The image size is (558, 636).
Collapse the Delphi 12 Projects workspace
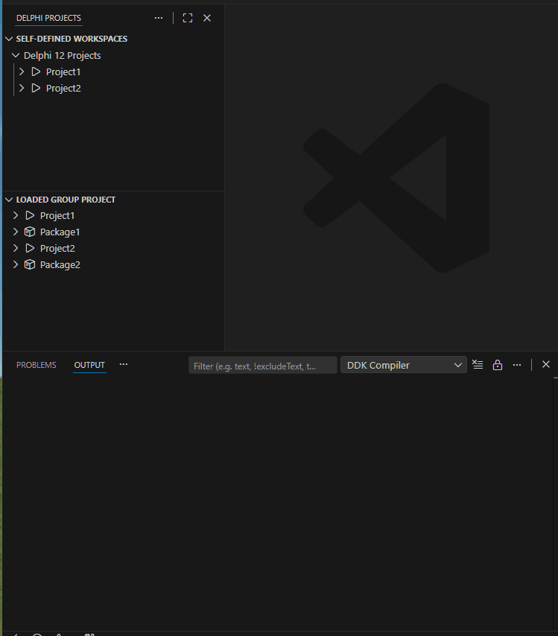[x=16, y=55]
